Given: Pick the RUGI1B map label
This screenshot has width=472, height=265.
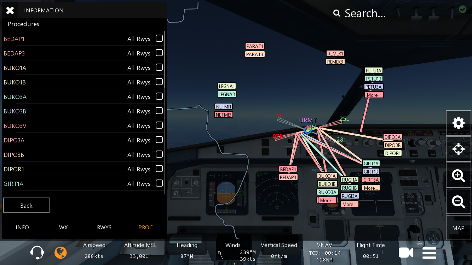Looking at the screenshot, I should [350, 188].
